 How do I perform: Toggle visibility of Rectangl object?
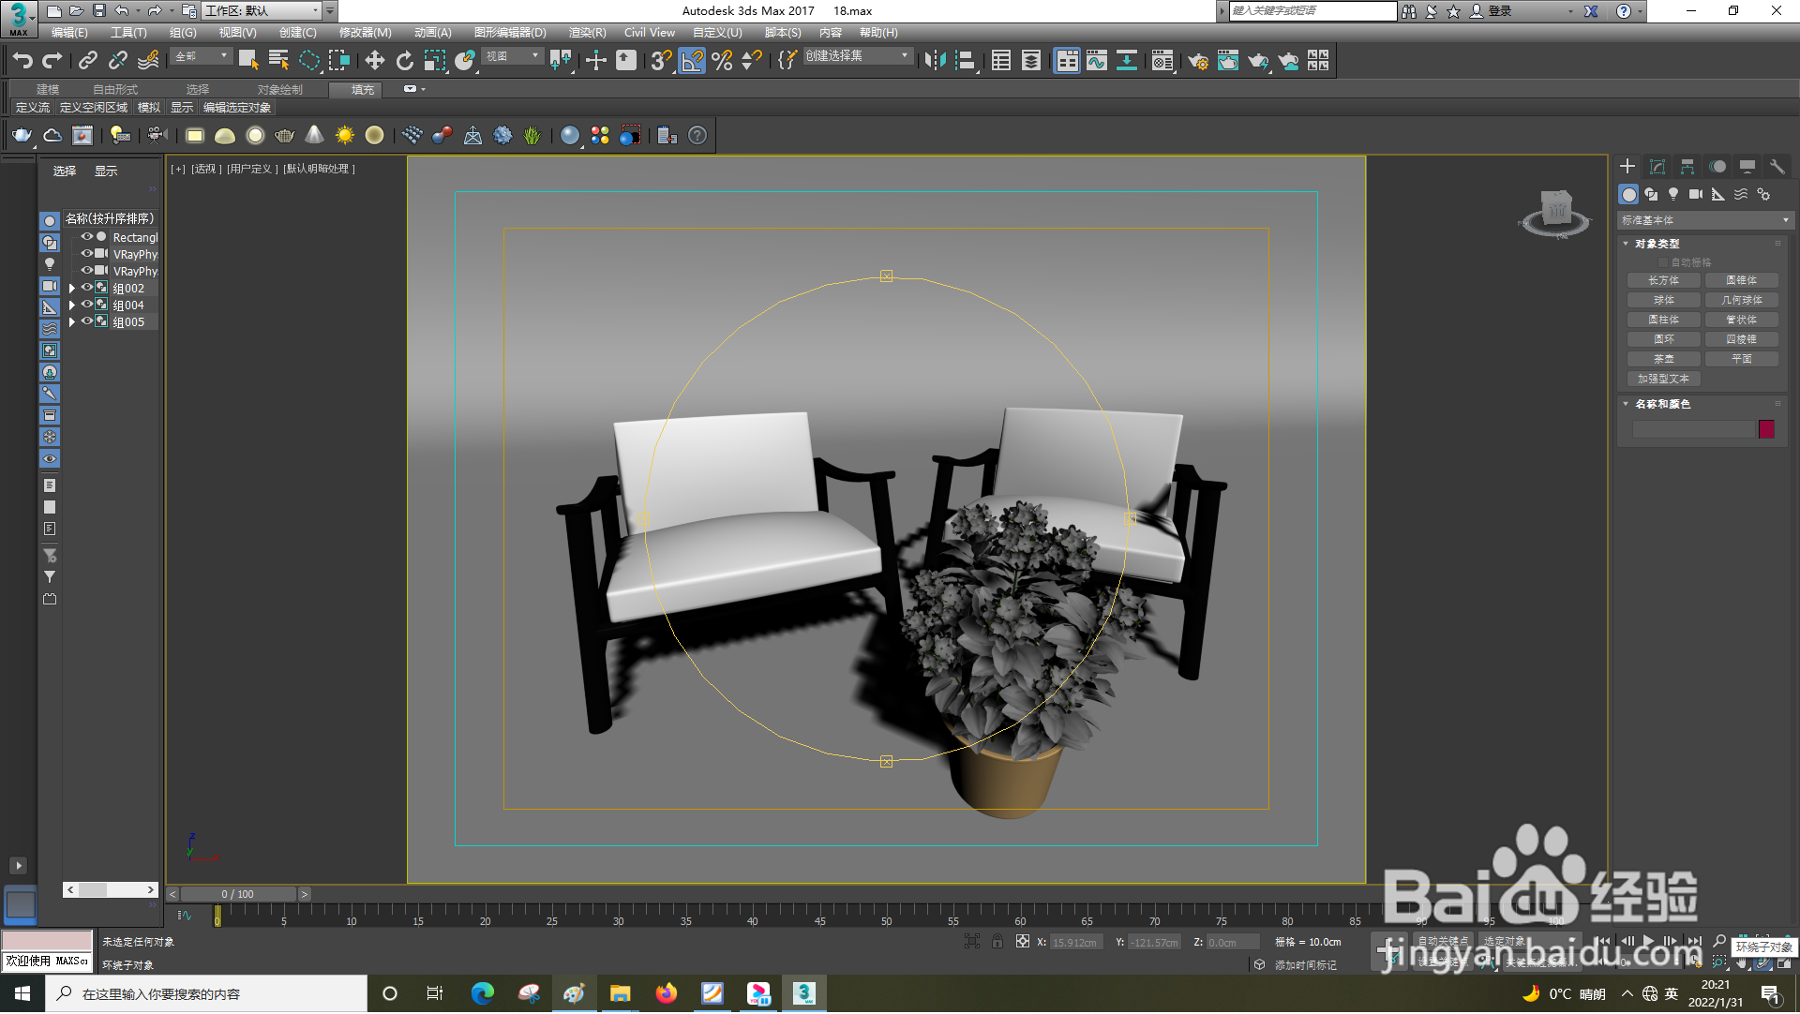point(86,237)
